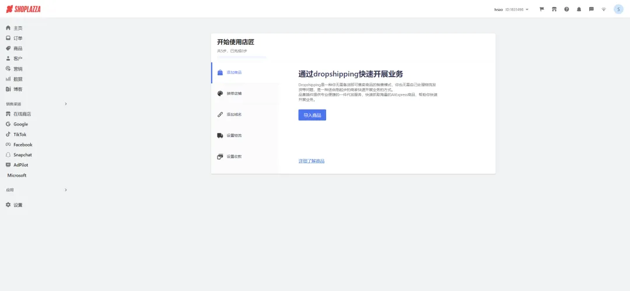Click the flag icon in the top bar

[x=541, y=9]
